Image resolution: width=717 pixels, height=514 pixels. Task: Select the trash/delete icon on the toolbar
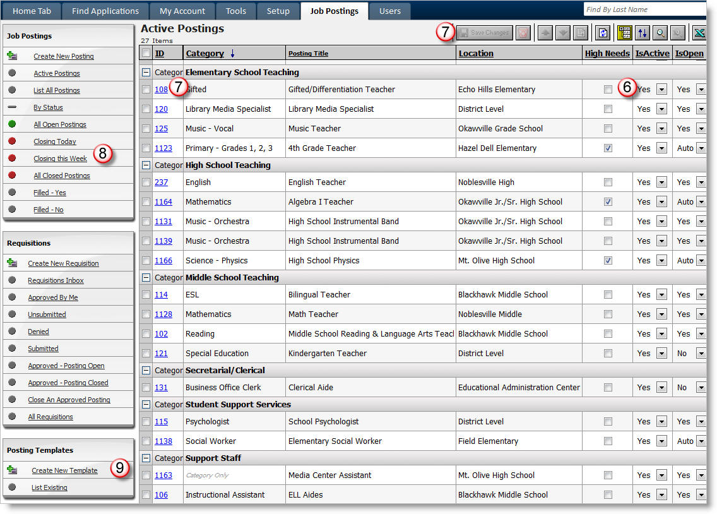522,32
